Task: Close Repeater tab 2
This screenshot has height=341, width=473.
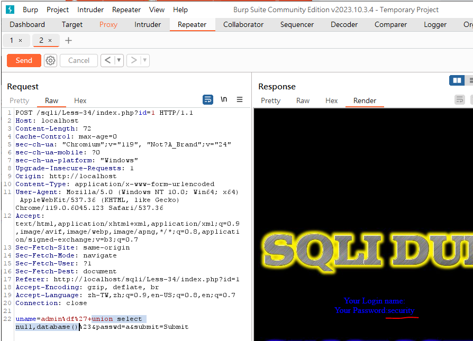Action: [x=50, y=40]
